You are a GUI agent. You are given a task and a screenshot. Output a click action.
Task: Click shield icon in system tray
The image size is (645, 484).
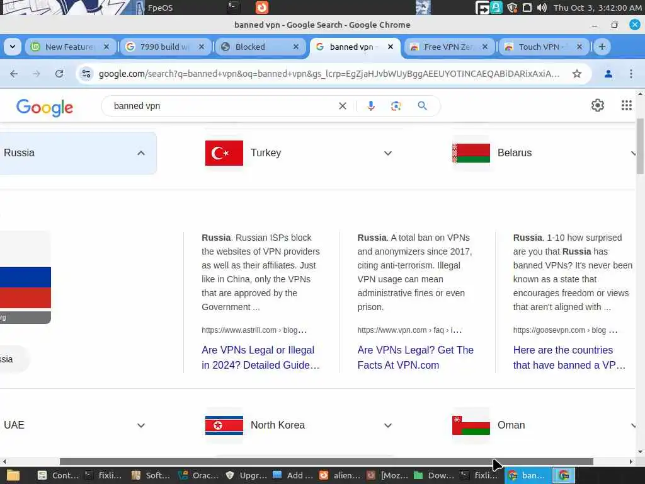(511, 8)
